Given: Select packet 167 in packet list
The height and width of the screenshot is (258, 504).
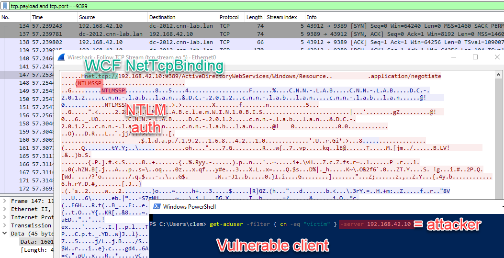Looking at the screenshot, I should [27, 171].
